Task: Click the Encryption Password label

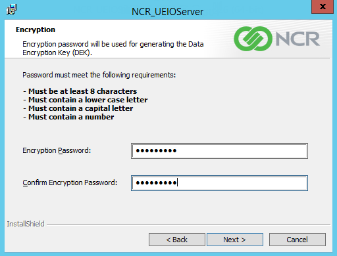Action: 57,150
